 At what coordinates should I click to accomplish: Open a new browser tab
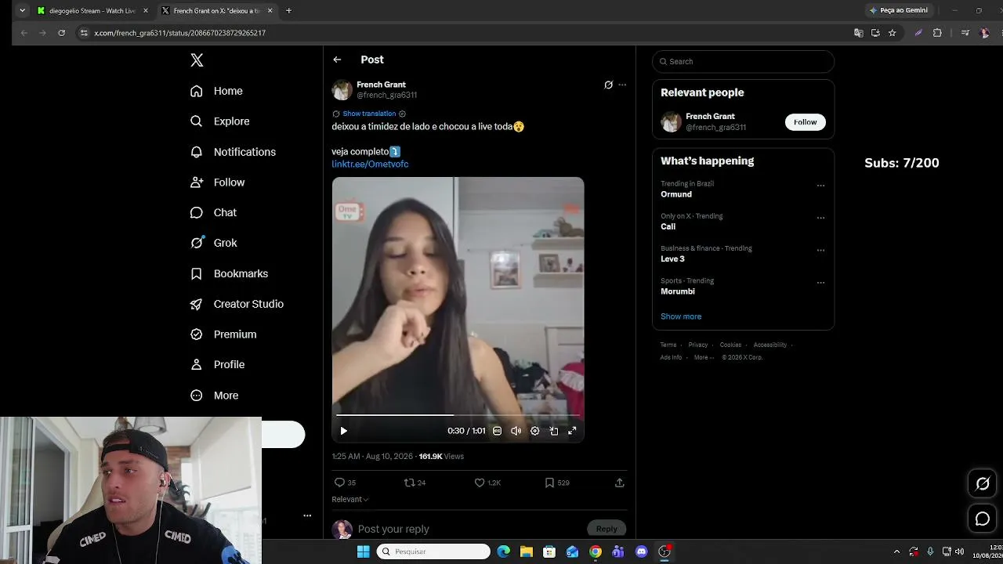click(x=288, y=11)
